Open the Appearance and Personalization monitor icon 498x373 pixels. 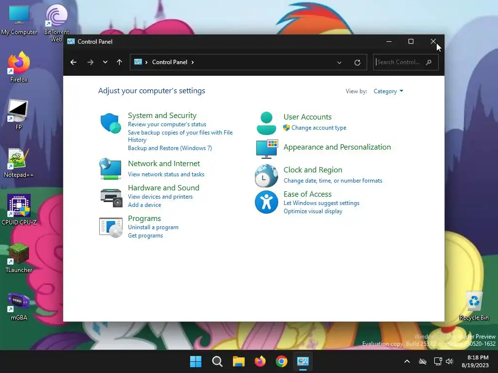267,149
